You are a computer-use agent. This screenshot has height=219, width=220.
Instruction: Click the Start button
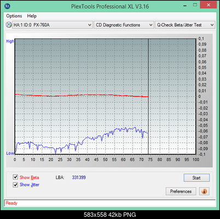pyautogui.click(x=196, y=178)
